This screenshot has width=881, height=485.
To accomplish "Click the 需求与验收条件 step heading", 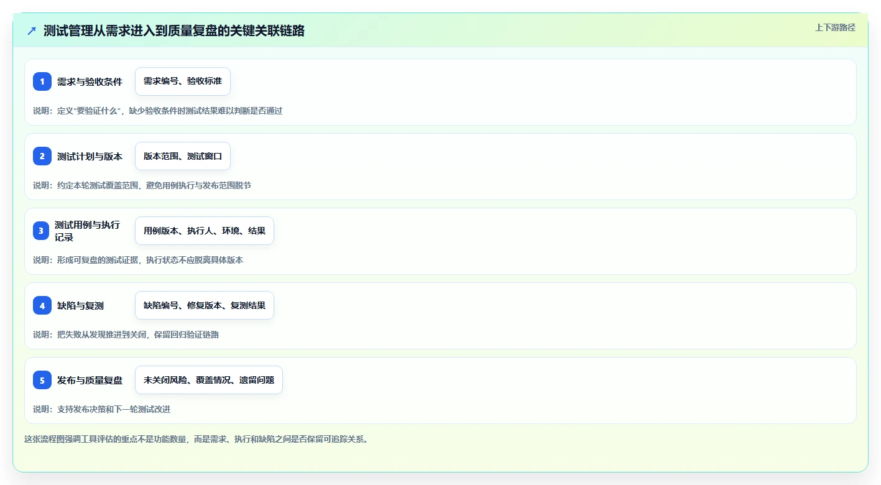I will point(90,81).
